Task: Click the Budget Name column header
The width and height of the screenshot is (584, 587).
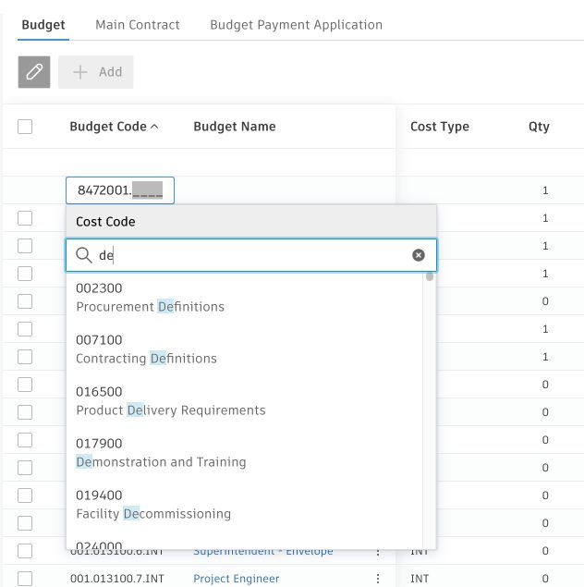Action: pos(235,127)
